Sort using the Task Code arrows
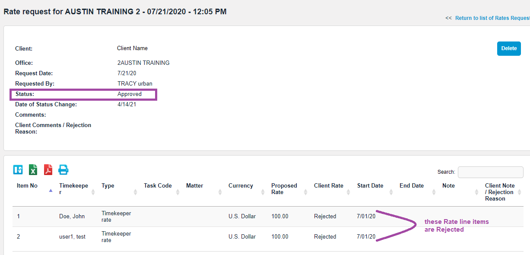The image size is (530, 255). pos(178,192)
